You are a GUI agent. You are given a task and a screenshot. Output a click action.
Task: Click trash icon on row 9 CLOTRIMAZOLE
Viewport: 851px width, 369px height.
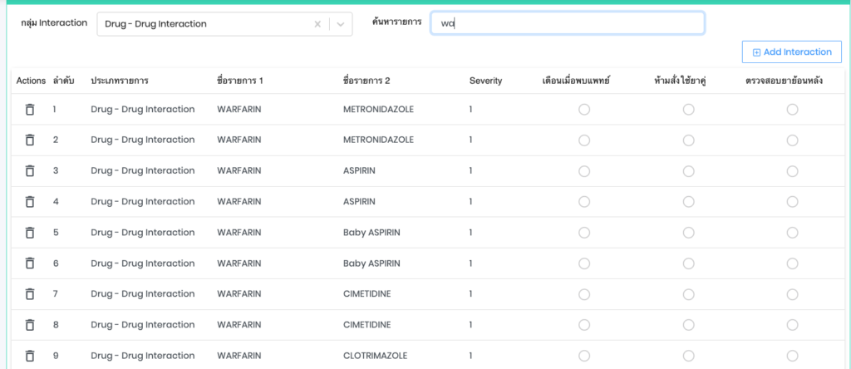(x=30, y=356)
